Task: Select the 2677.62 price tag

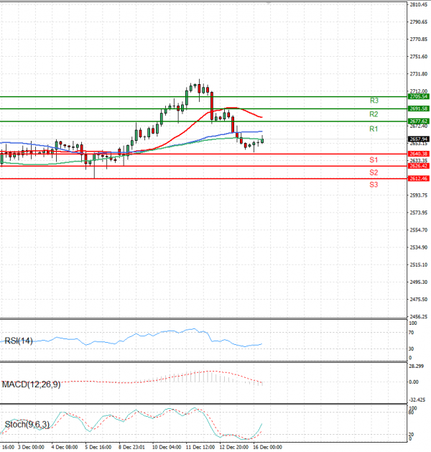Action: 419,121
